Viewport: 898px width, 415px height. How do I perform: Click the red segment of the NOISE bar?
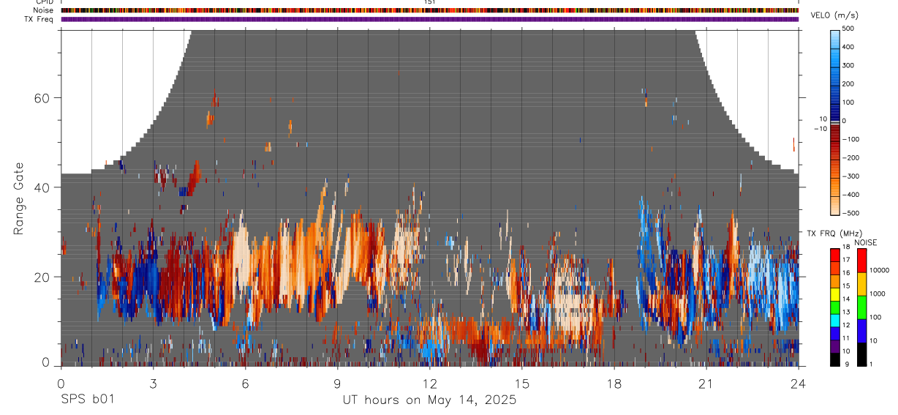(861, 260)
